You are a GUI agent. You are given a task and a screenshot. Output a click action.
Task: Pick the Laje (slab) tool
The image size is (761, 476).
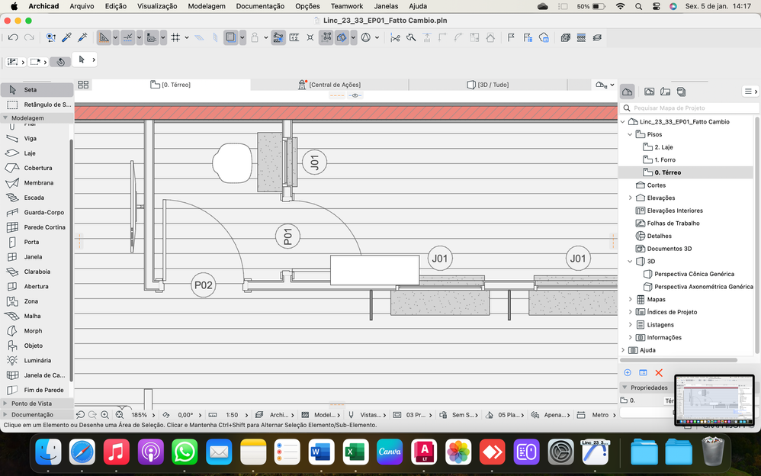(x=30, y=153)
